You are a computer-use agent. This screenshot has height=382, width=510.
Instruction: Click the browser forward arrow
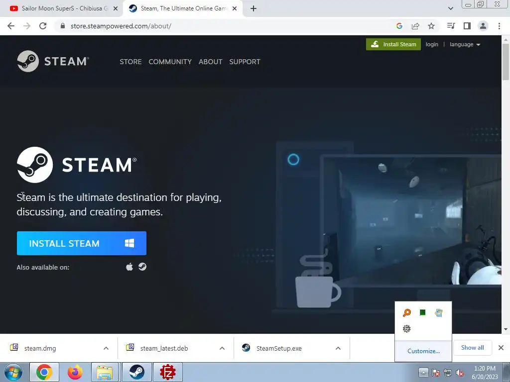coord(27,26)
